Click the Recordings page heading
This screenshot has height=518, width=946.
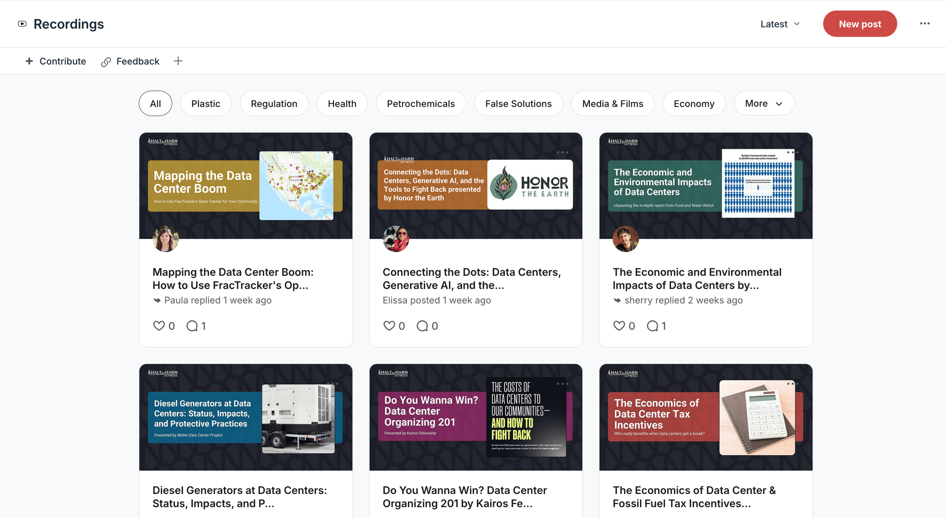tap(69, 24)
